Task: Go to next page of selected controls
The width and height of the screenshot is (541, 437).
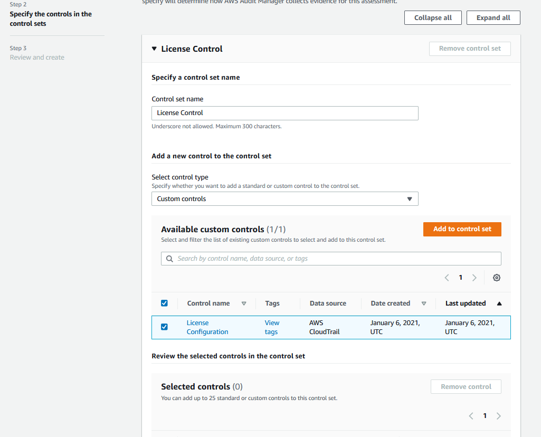Action: click(x=499, y=416)
